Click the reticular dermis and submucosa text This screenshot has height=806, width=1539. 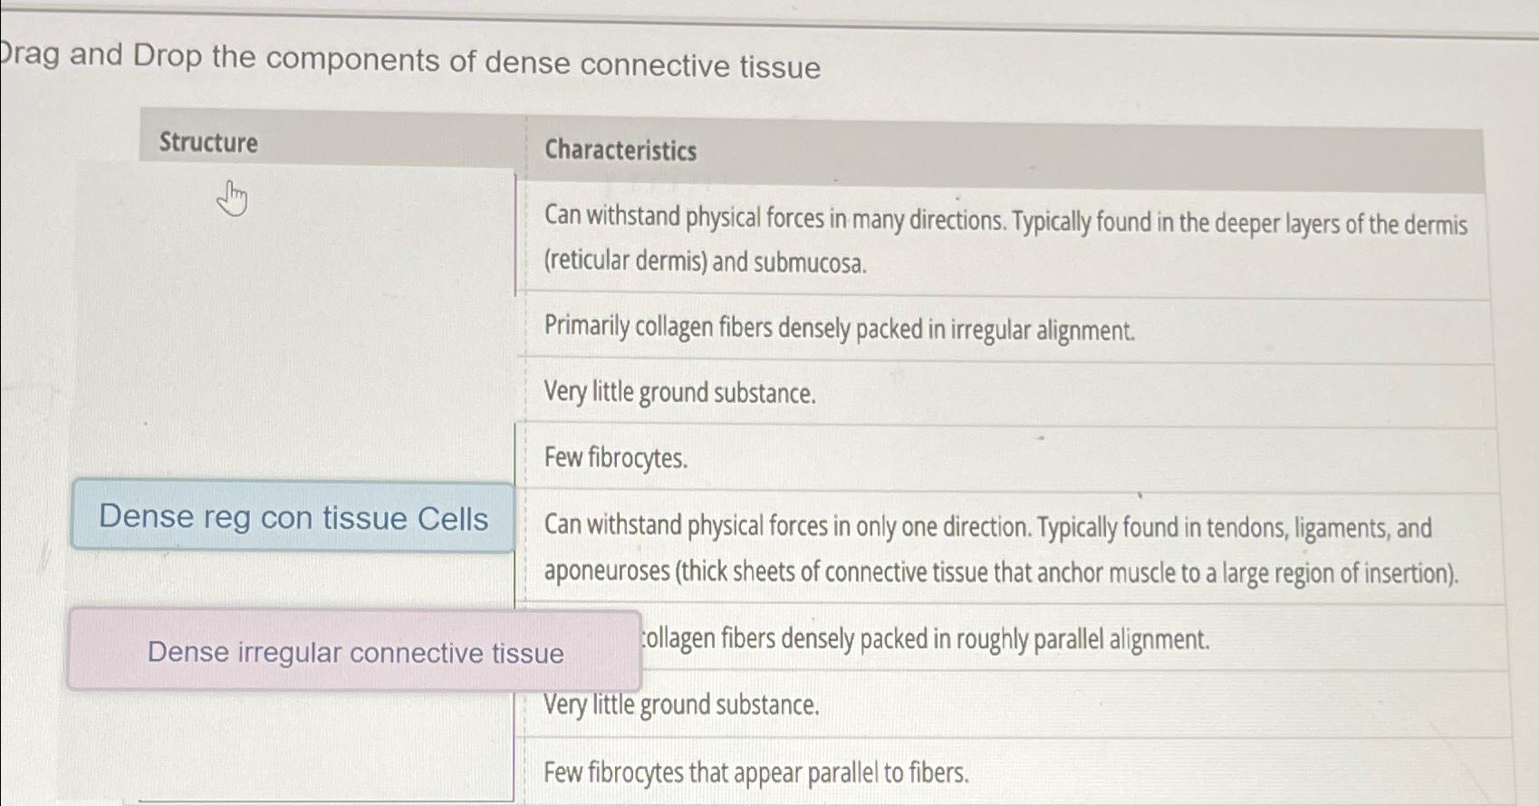pyautogui.click(x=707, y=264)
